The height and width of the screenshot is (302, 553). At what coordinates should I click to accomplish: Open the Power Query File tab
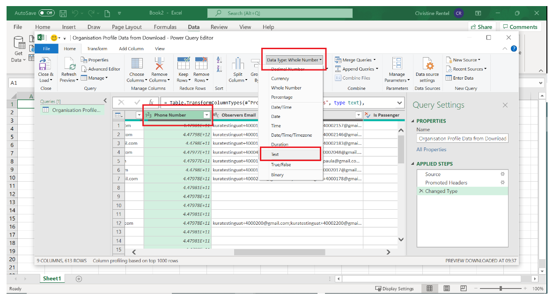click(x=46, y=49)
